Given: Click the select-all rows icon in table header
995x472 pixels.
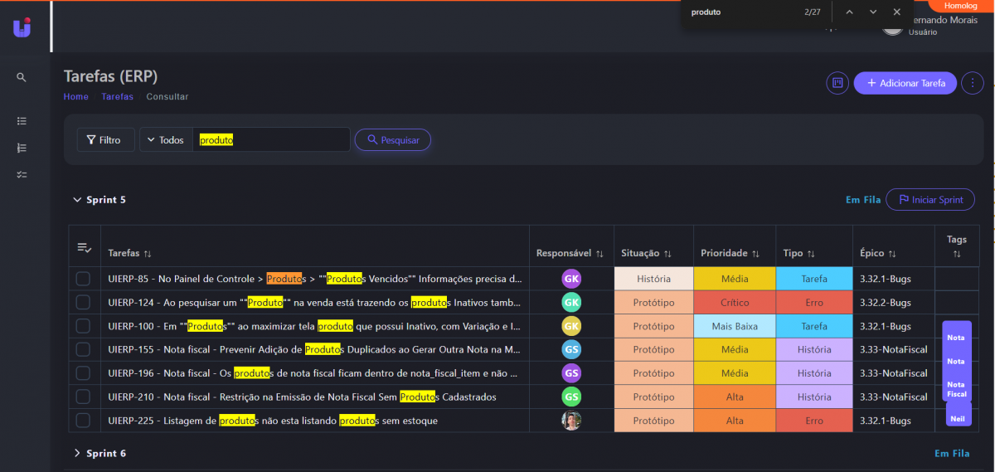Looking at the screenshot, I should coord(84,248).
